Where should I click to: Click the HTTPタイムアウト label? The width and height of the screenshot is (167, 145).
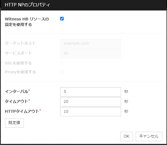[22, 111]
